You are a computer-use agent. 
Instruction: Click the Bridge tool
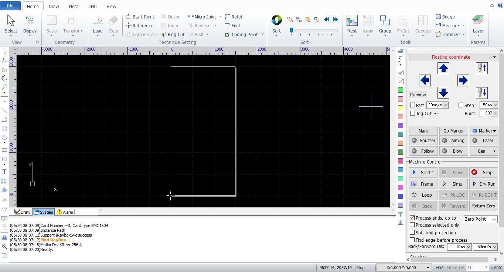pyautogui.click(x=445, y=17)
